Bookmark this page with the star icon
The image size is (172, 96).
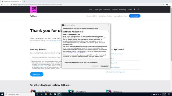(x=164, y=5)
